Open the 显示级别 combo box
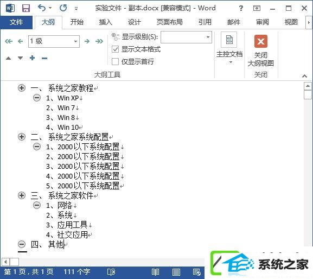 click(x=186, y=37)
